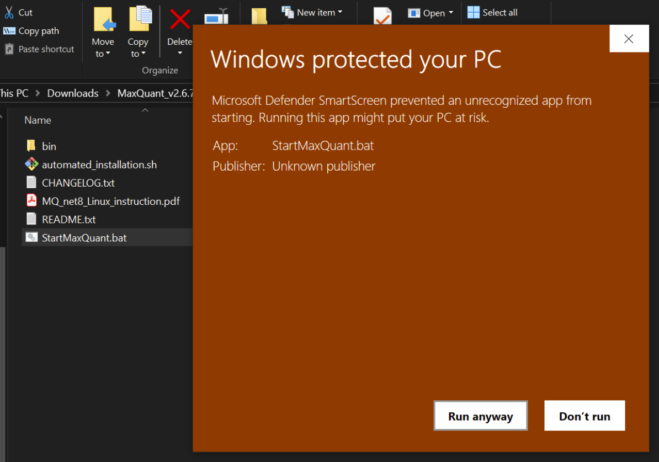Click the Properties checkmark icon
This screenshot has height=462, width=659.
(x=382, y=17)
